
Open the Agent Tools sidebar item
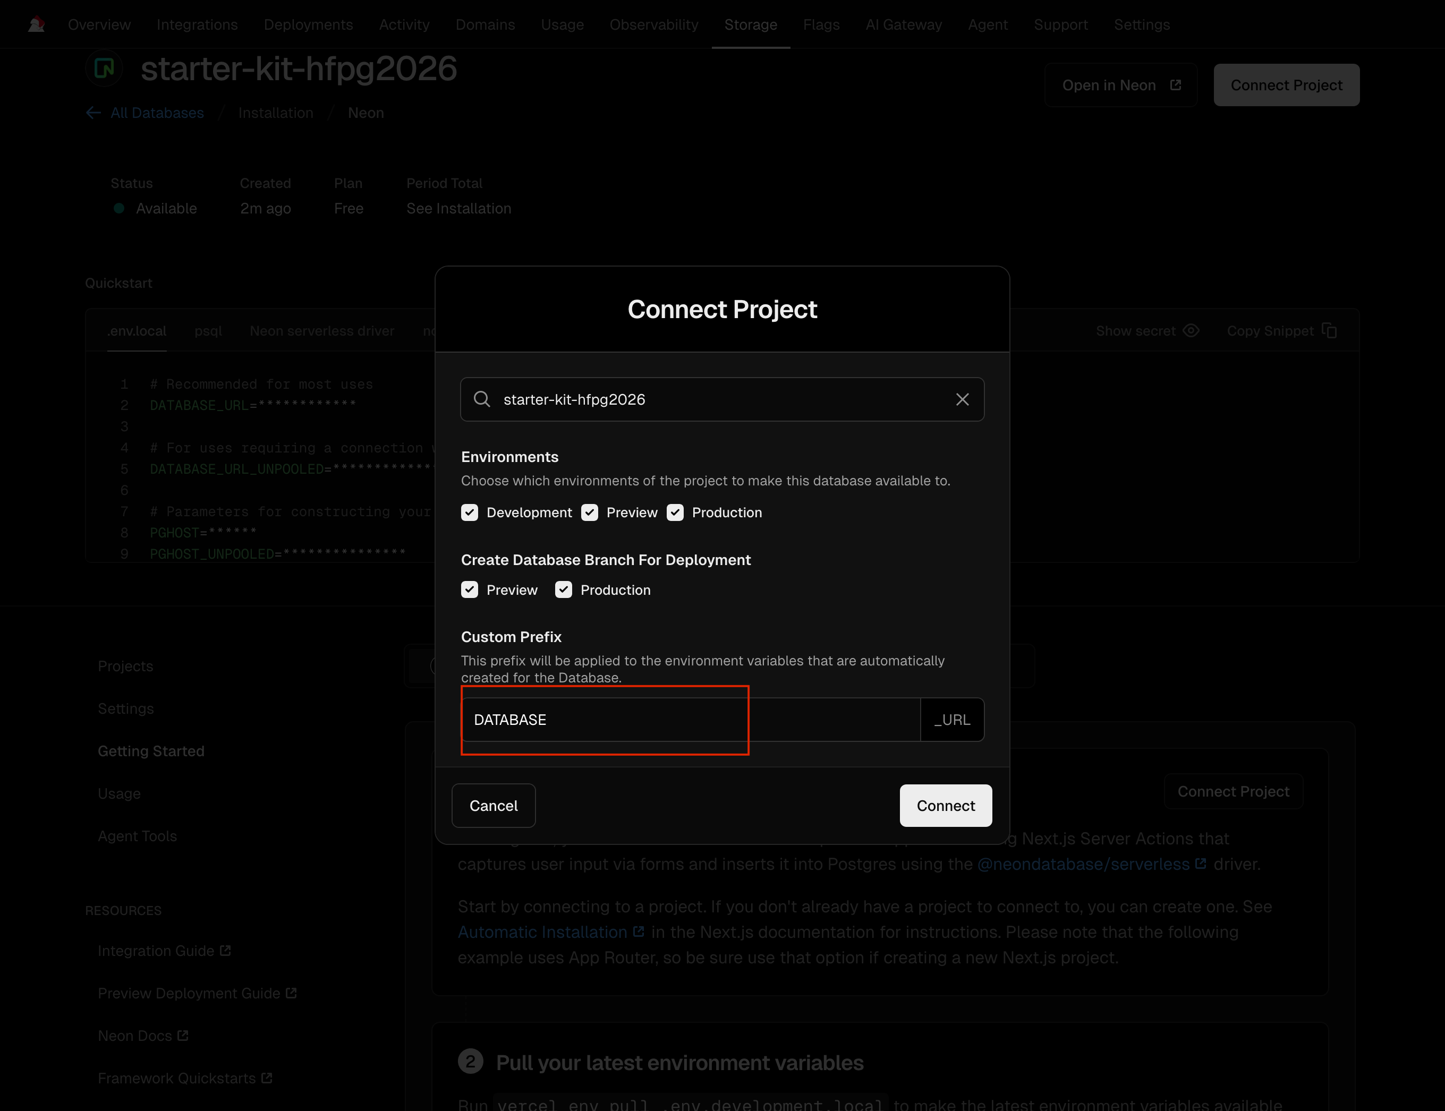137,836
